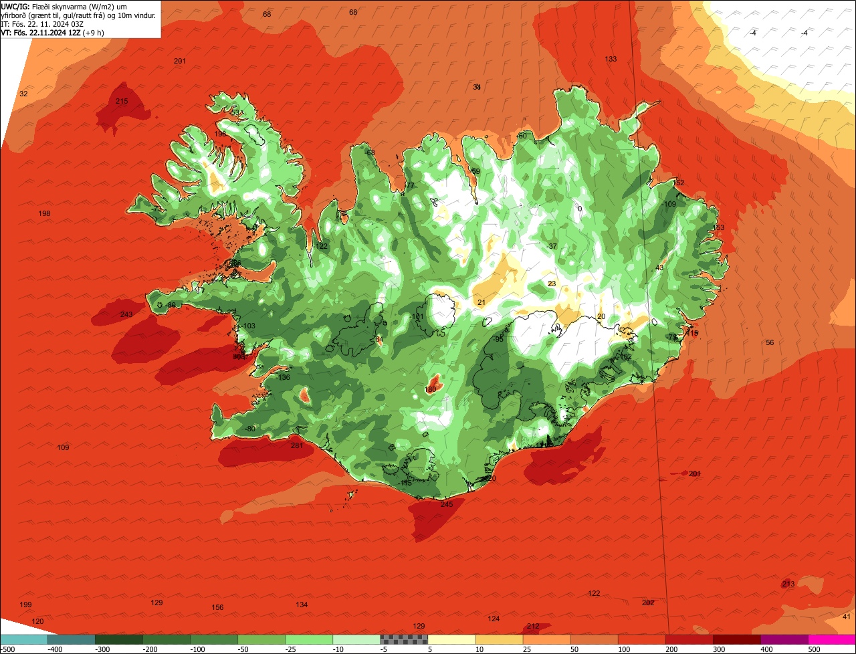
Task: Click the legend swatch between 50 and 100
Action: 595,639
